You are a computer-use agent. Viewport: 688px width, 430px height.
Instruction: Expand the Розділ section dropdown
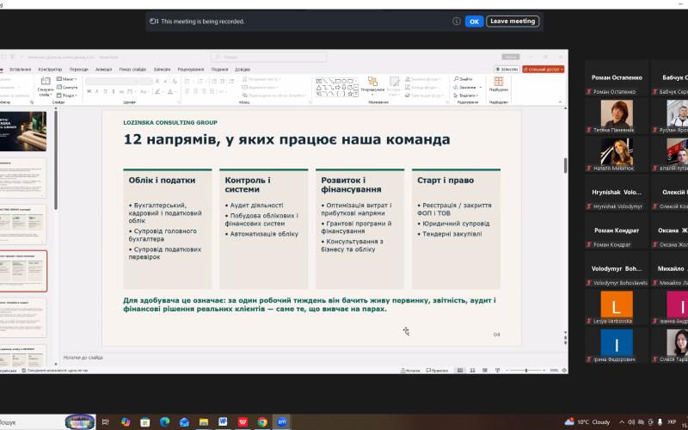click(67, 95)
